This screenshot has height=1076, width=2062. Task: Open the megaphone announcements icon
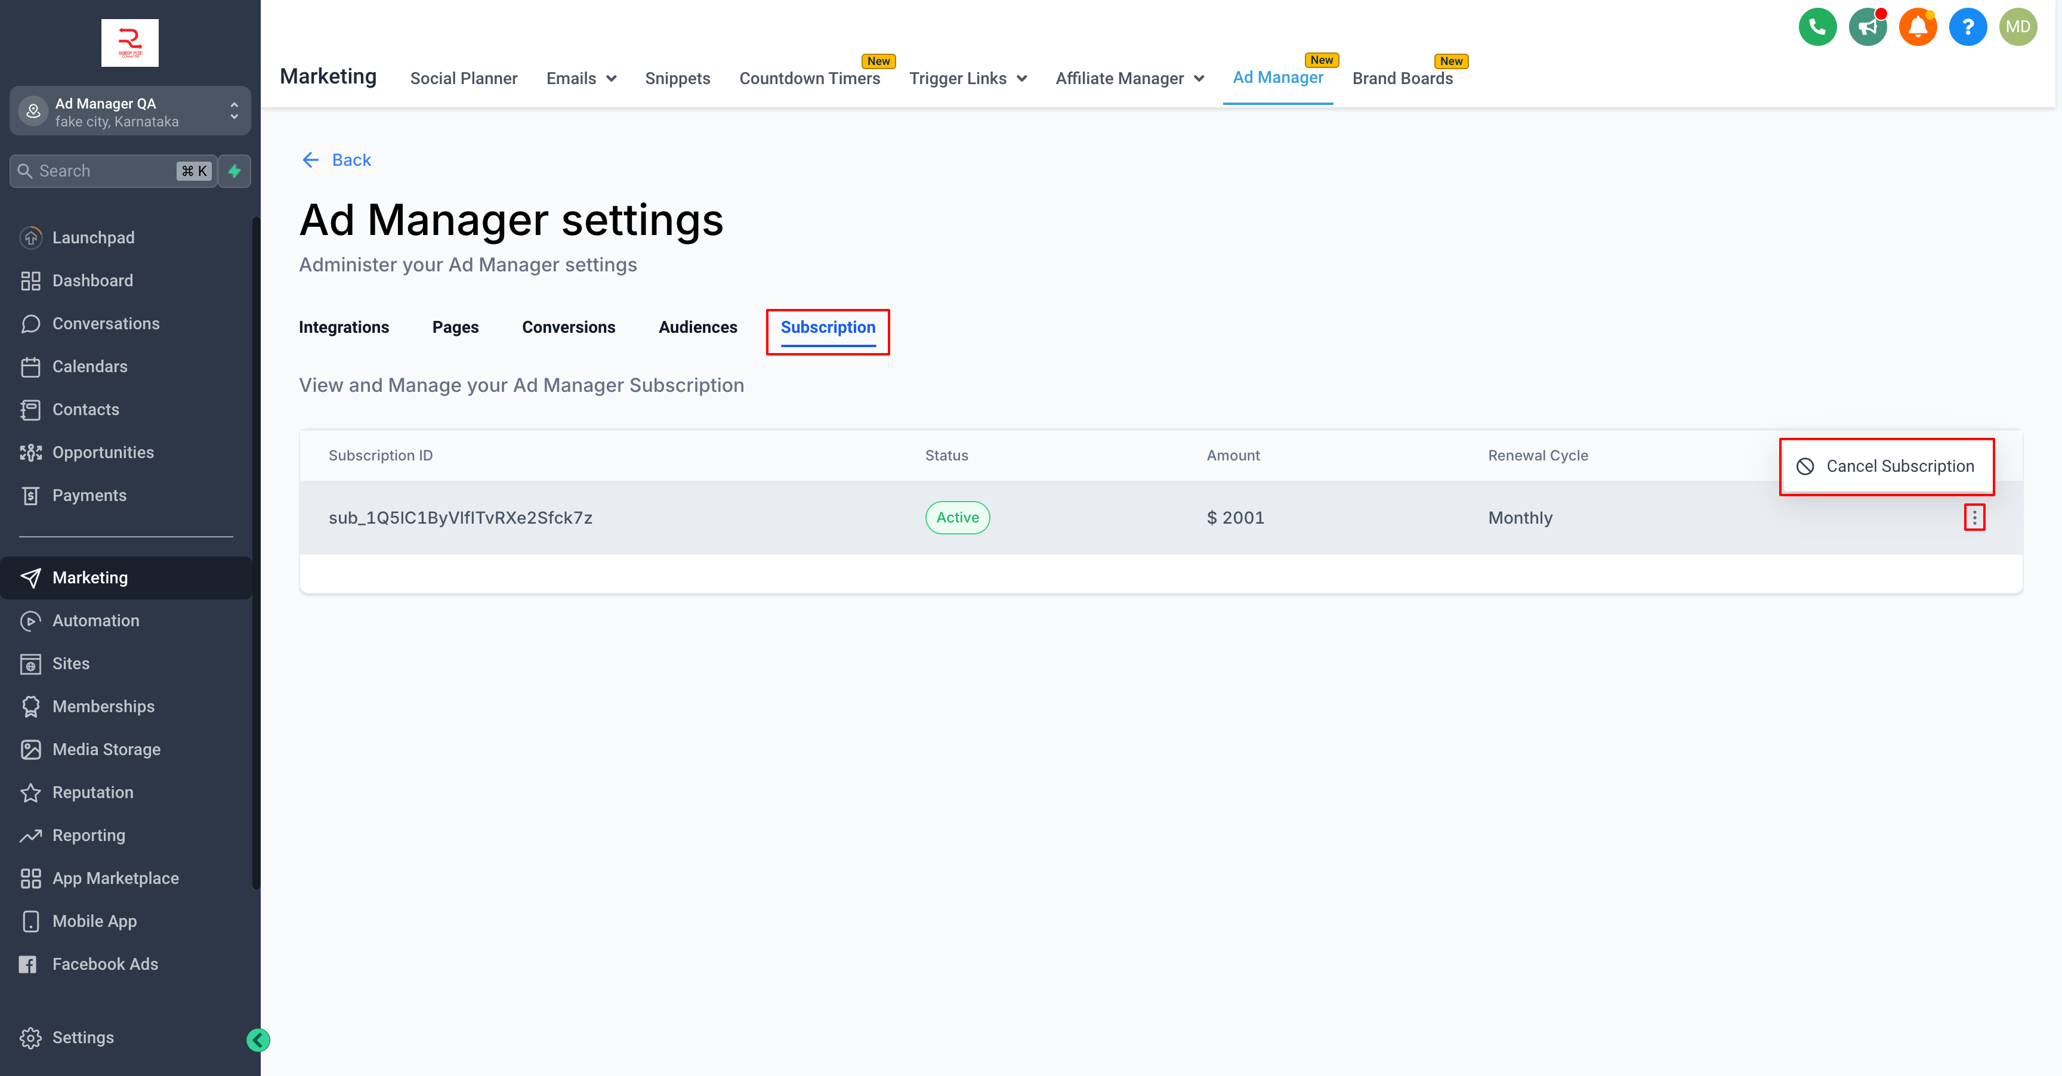(1867, 27)
